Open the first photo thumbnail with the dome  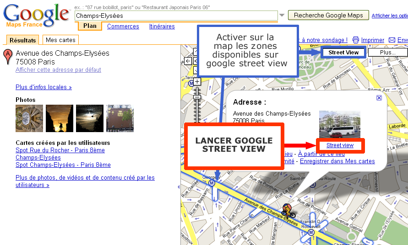(x=29, y=118)
